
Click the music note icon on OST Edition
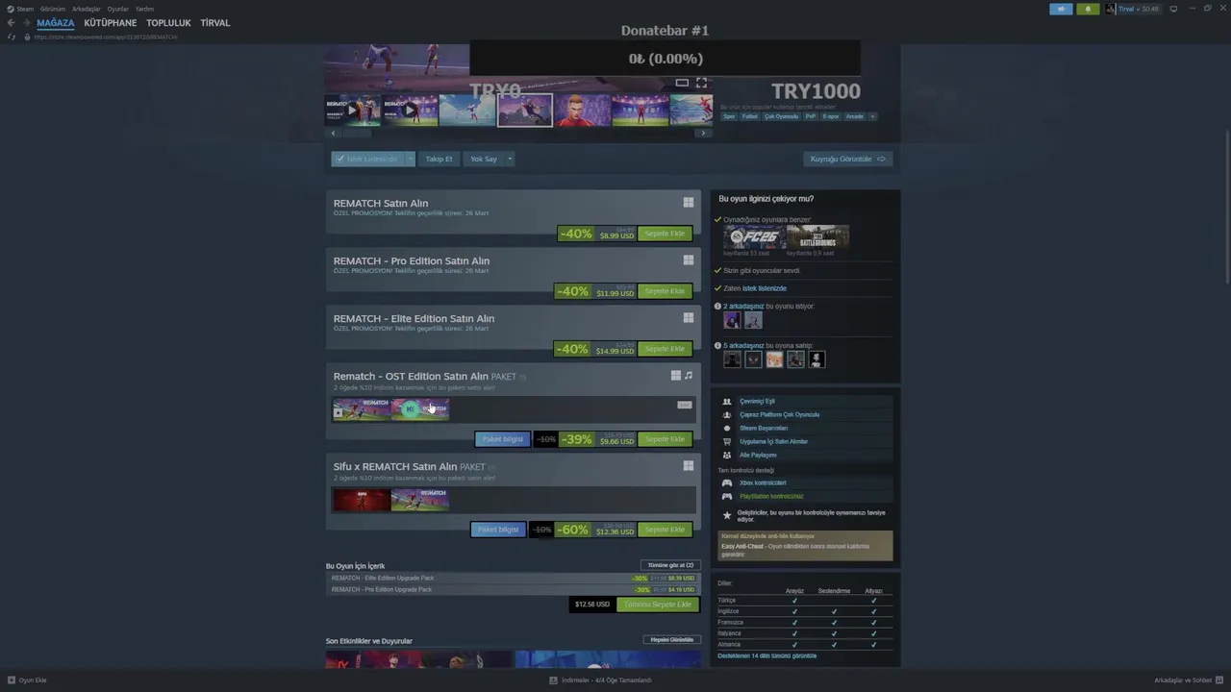click(688, 376)
